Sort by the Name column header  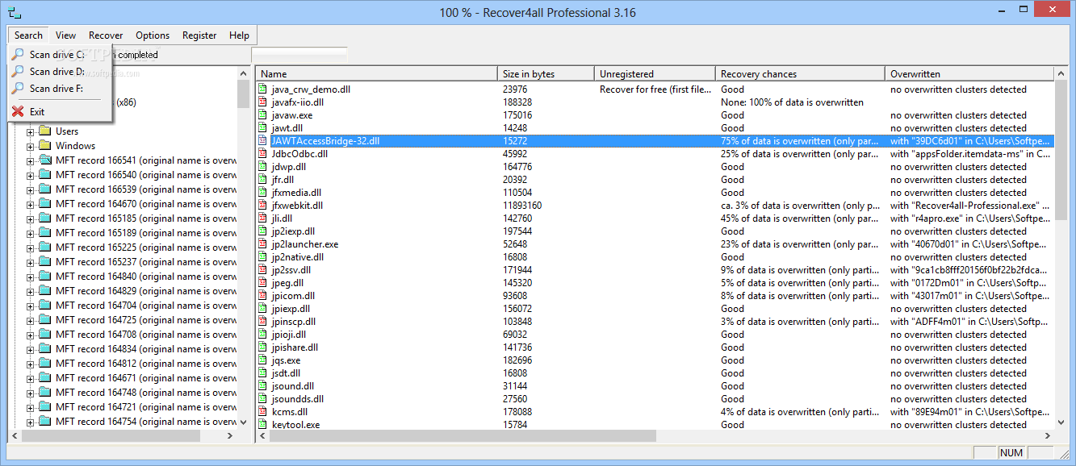click(x=376, y=73)
